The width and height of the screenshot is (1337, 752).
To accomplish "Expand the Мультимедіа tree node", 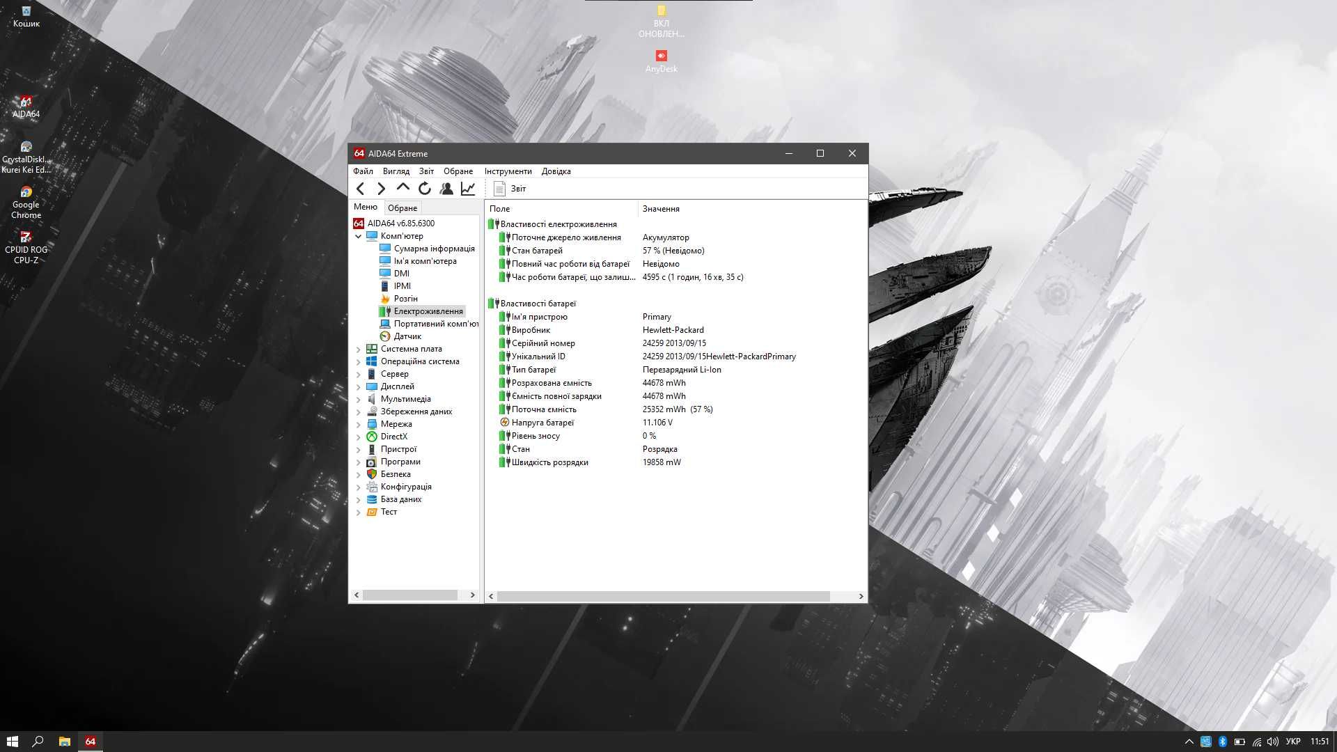I will [359, 399].
